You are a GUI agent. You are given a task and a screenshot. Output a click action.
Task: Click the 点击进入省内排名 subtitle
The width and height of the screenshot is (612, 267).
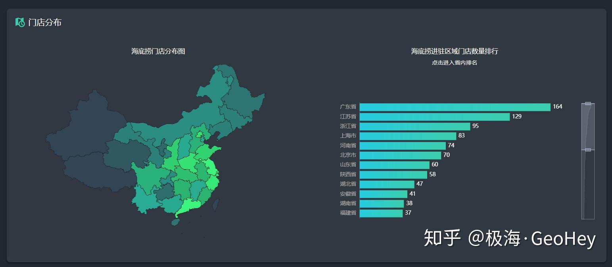point(455,63)
